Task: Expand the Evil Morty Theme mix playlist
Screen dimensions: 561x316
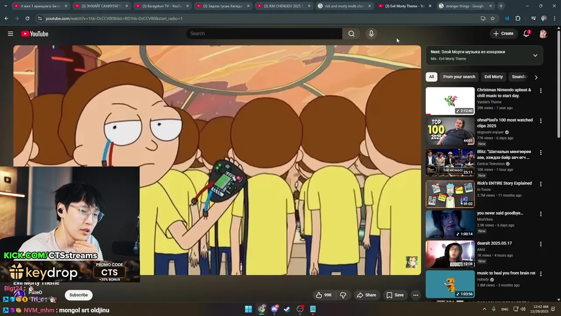Action: click(x=535, y=55)
